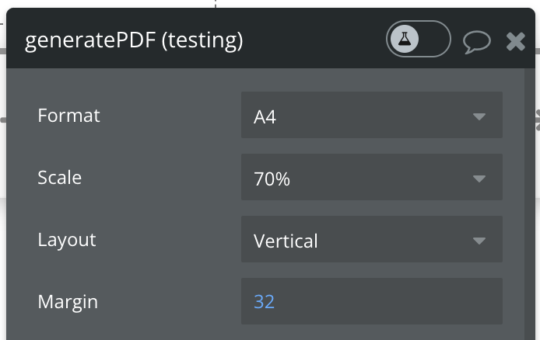Click the Layout dropdown arrow
This screenshot has height=340, width=540.
pos(479,241)
